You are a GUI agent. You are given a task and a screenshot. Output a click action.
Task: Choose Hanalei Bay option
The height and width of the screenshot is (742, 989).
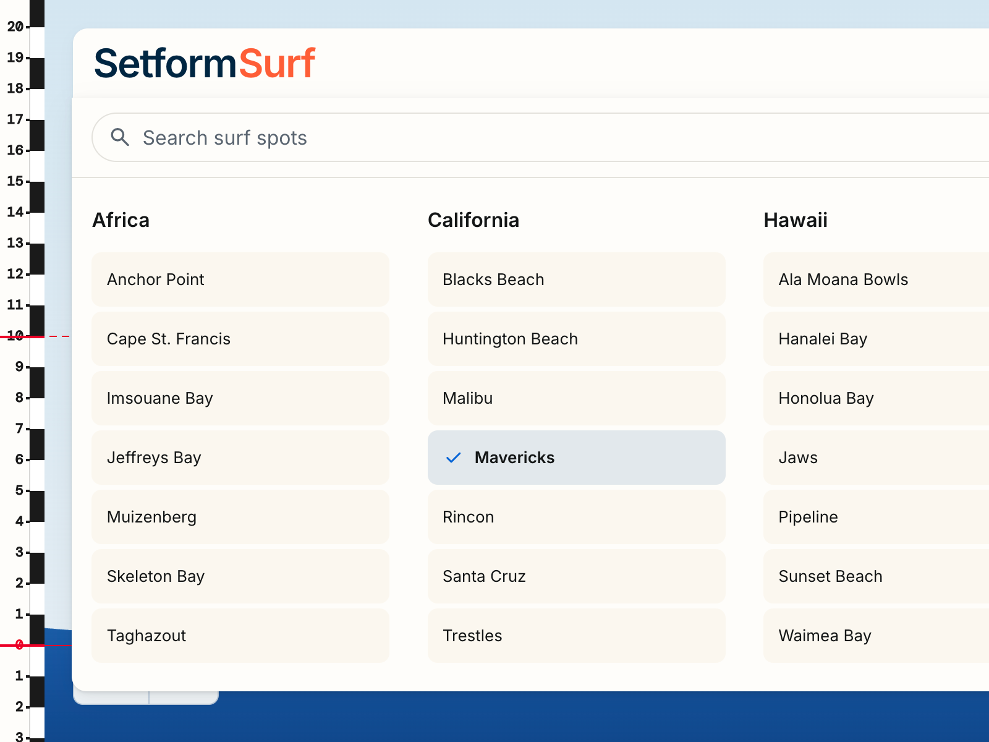pos(877,339)
